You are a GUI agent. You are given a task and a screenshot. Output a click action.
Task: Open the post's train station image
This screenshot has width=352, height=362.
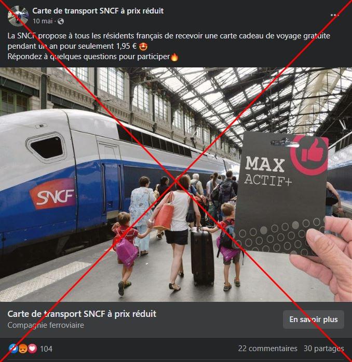point(176,185)
